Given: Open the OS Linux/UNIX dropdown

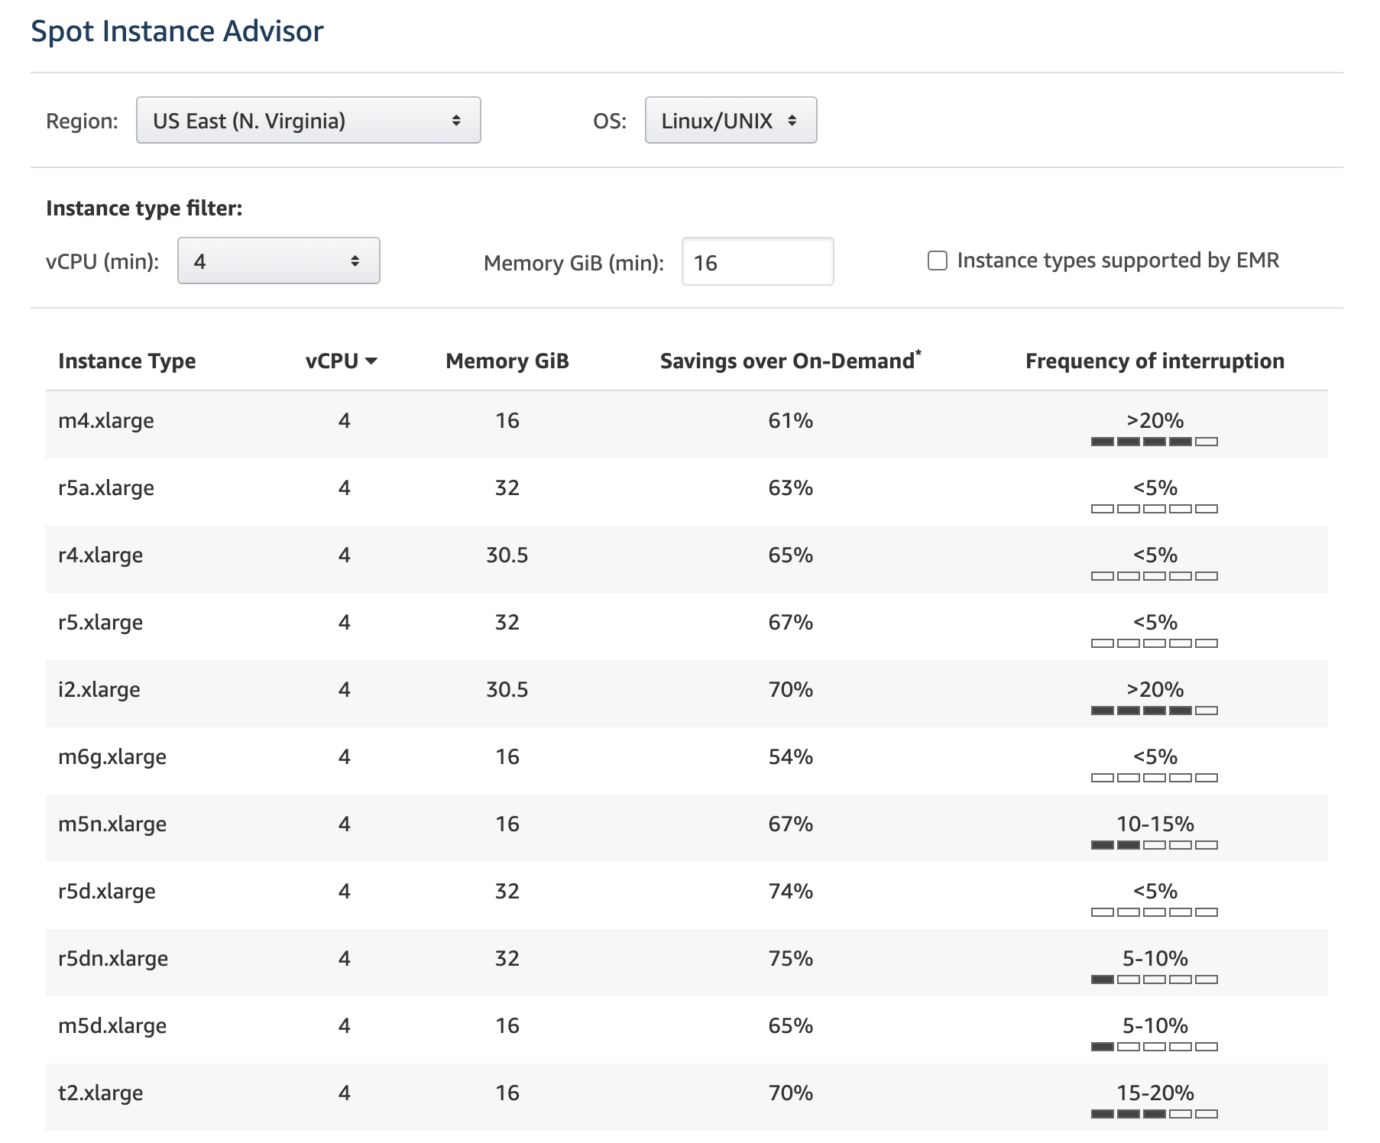Looking at the screenshot, I should click(x=730, y=120).
